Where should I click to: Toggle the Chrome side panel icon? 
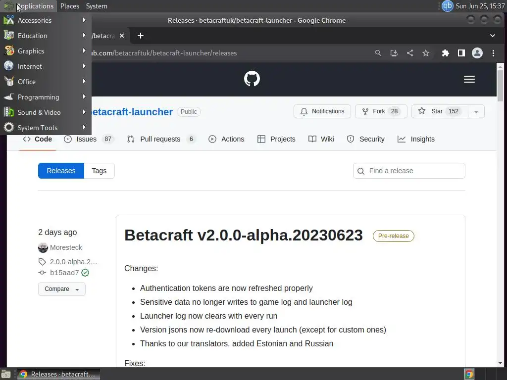pos(461,53)
